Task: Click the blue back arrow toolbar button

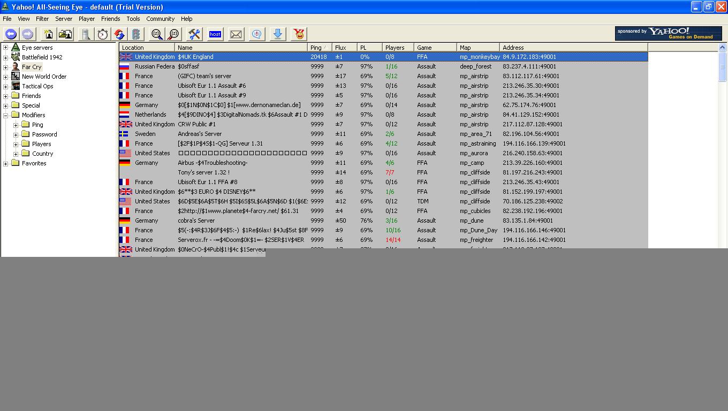Action: pyautogui.click(x=11, y=34)
